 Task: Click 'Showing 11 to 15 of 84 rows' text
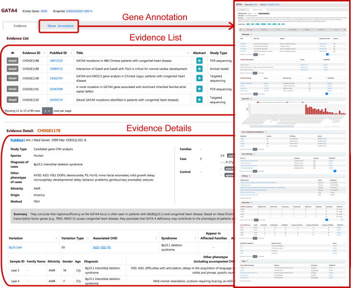22,111
